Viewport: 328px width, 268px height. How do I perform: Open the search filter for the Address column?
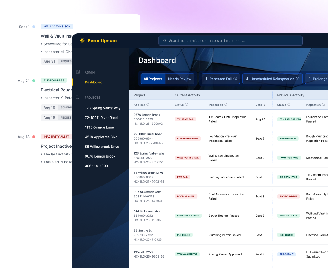pos(148,105)
